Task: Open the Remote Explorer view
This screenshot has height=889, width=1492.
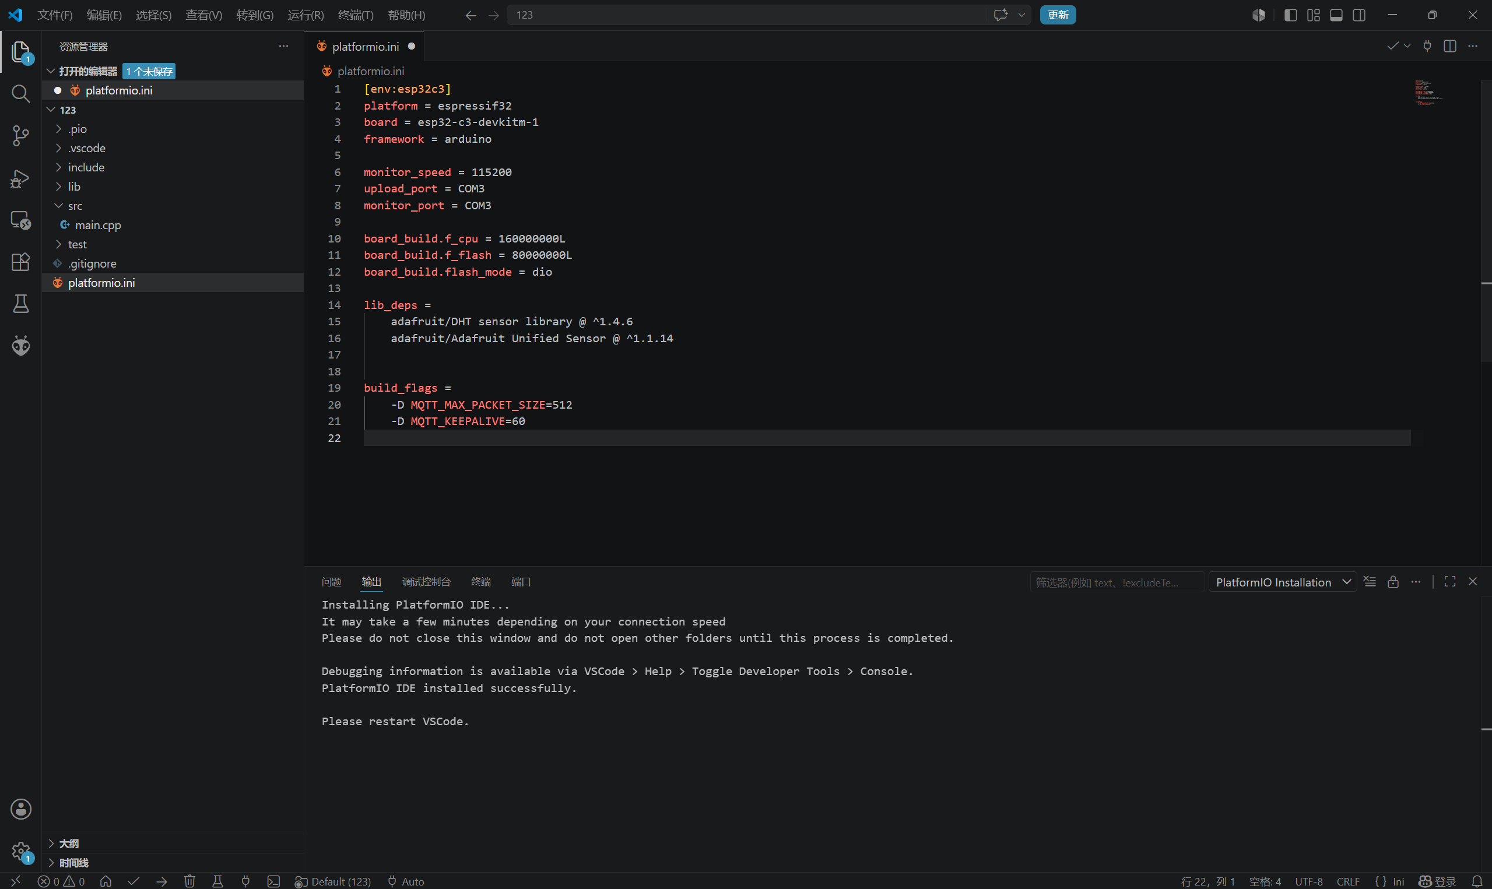Action: tap(20, 220)
